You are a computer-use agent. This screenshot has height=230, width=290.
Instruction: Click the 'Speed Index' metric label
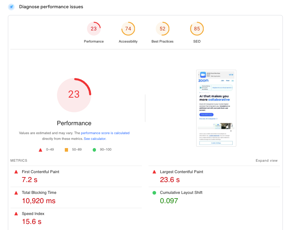(x=33, y=214)
